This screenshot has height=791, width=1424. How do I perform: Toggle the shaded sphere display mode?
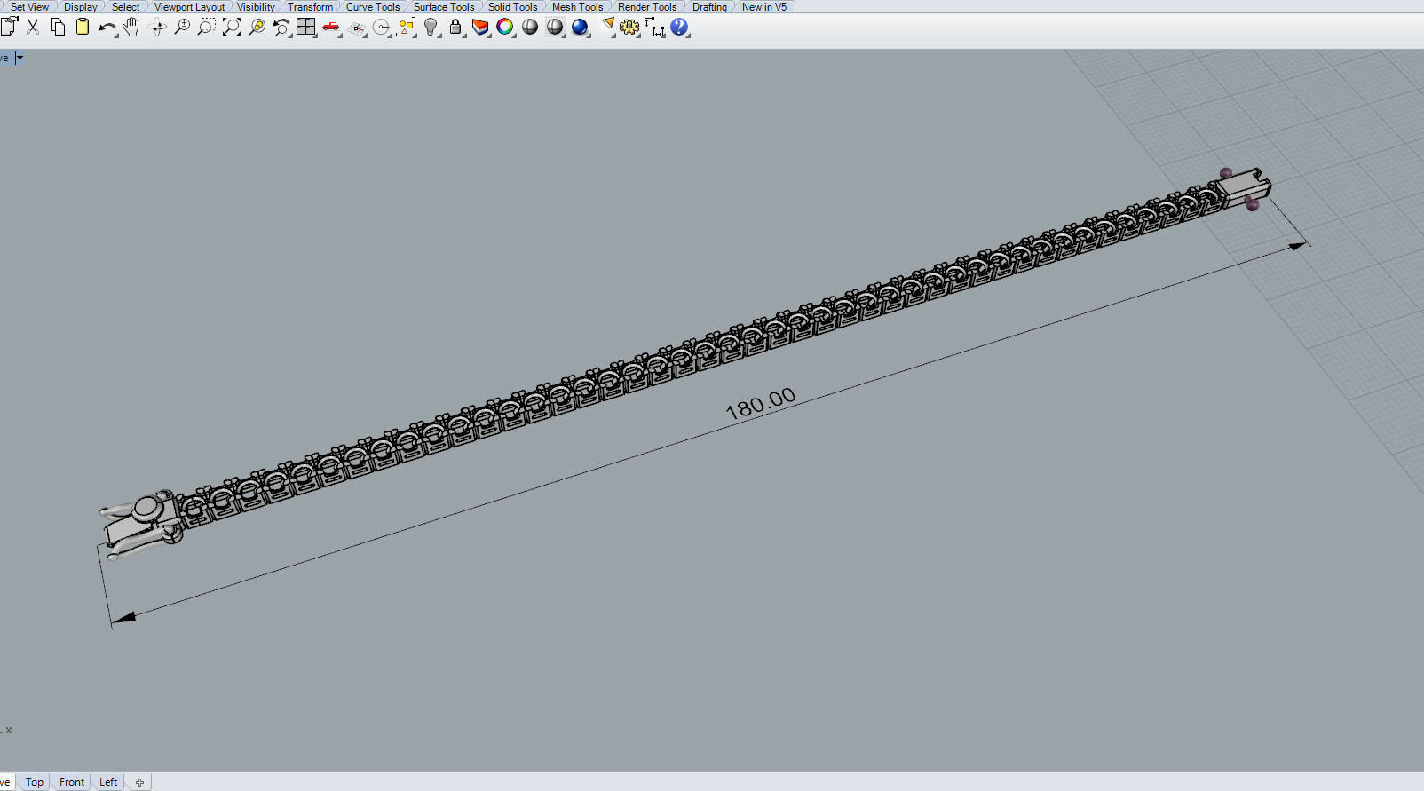[530, 28]
